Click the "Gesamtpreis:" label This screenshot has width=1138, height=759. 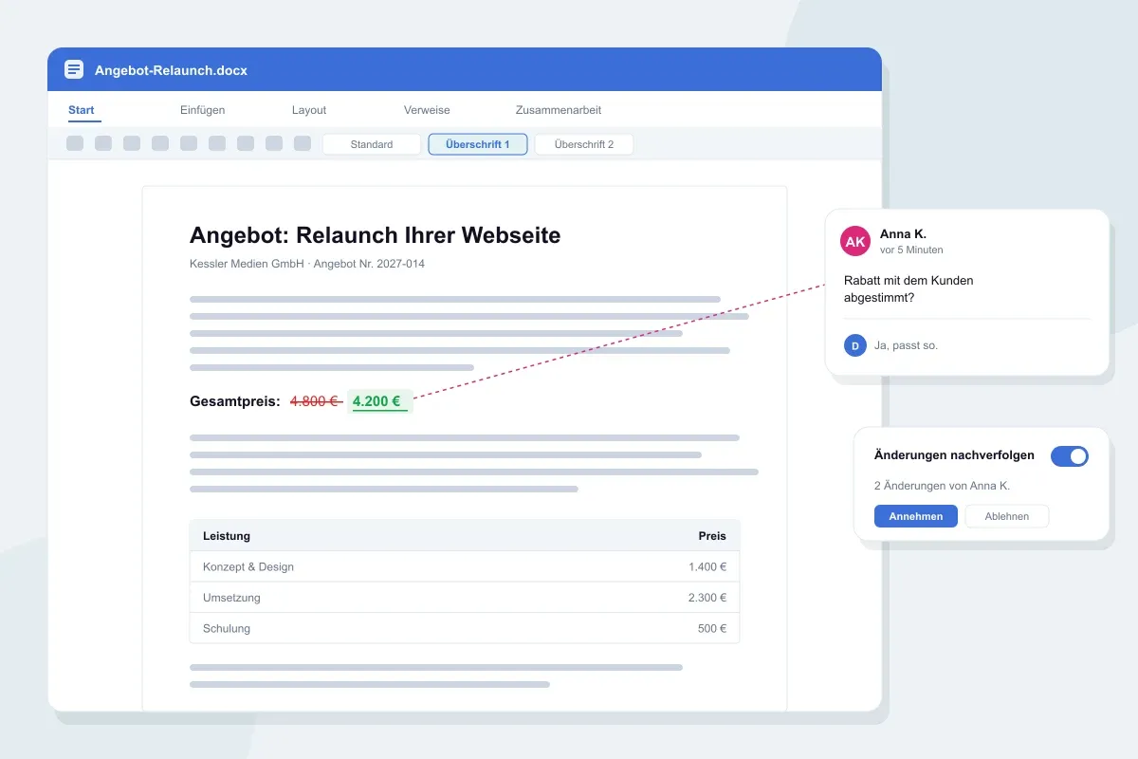[235, 401]
